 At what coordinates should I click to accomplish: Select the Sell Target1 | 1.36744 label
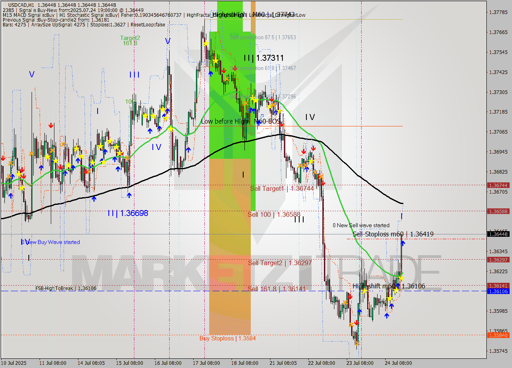click(x=281, y=189)
